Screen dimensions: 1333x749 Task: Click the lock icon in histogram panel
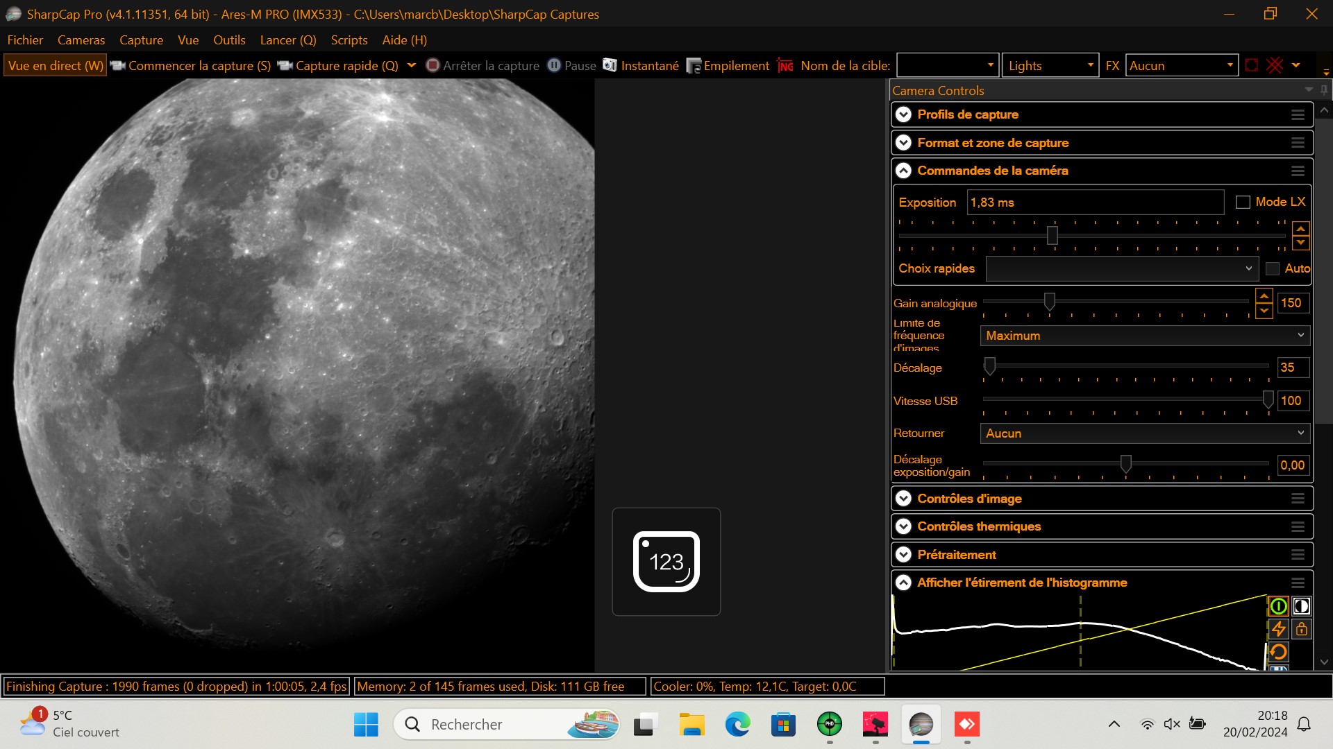(1302, 629)
